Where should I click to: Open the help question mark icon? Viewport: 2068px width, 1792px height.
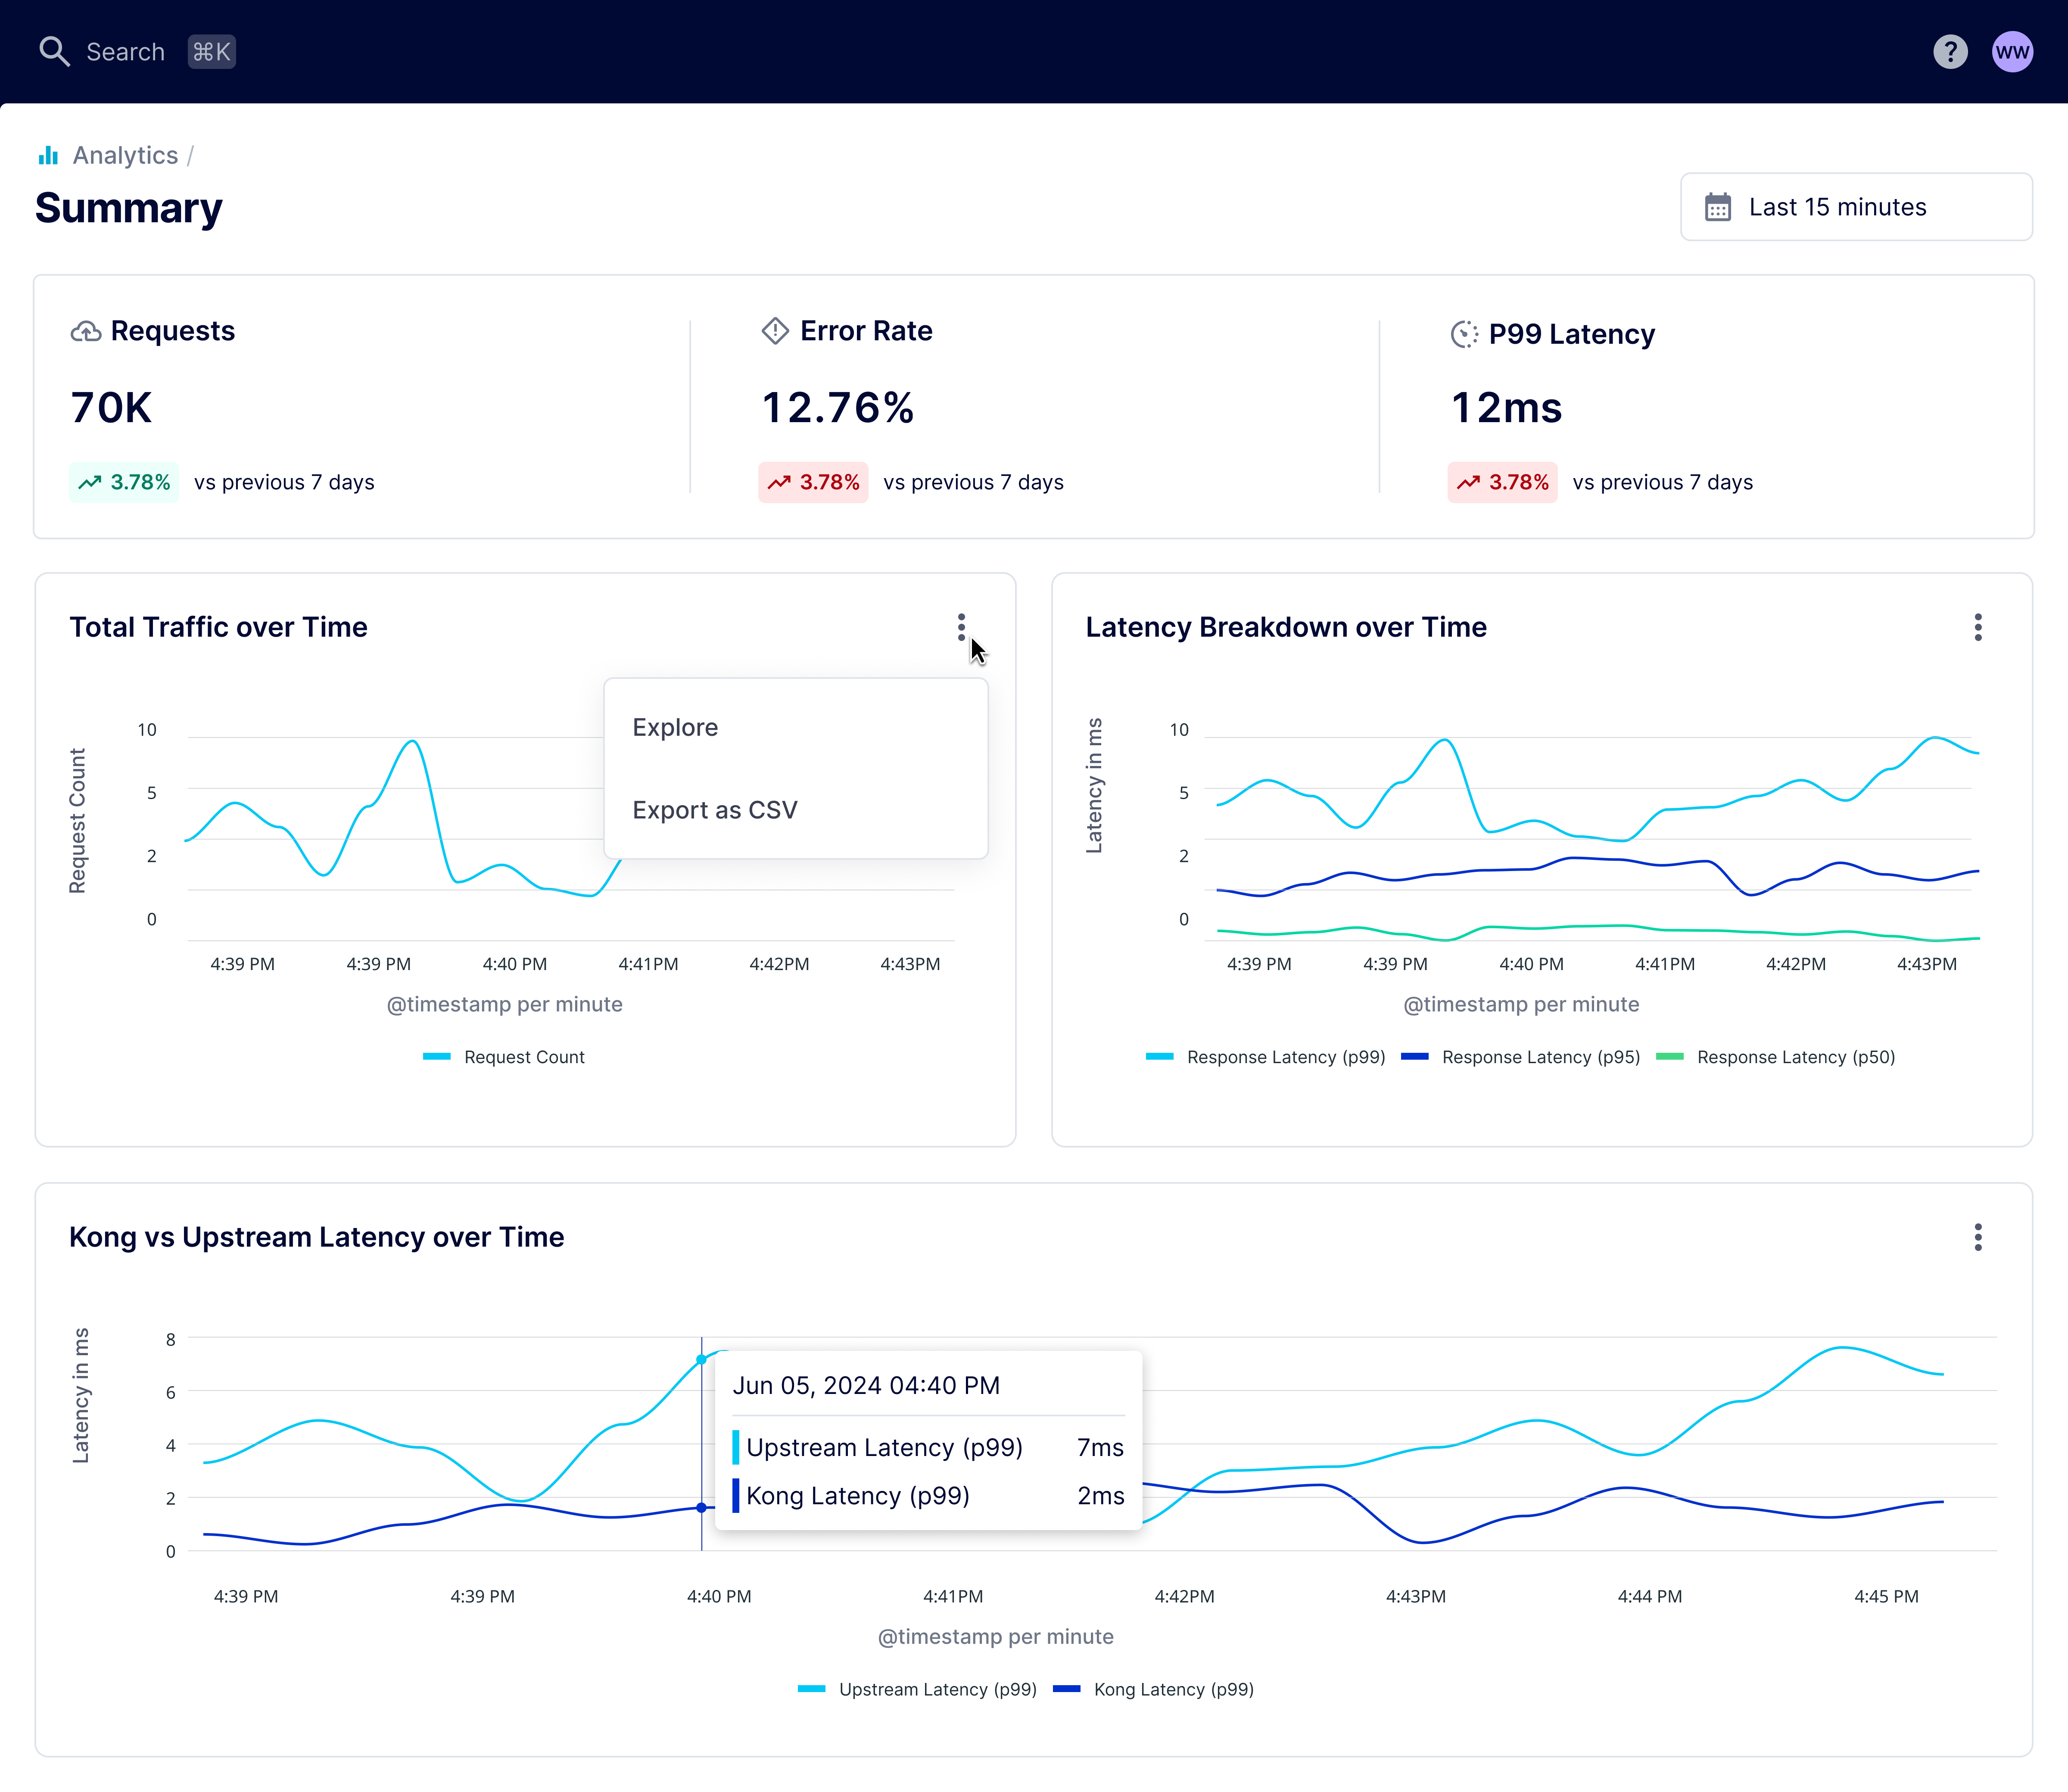point(1950,52)
